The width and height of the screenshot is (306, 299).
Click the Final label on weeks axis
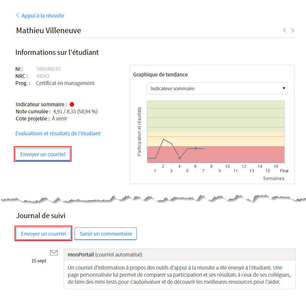tap(284, 171)
